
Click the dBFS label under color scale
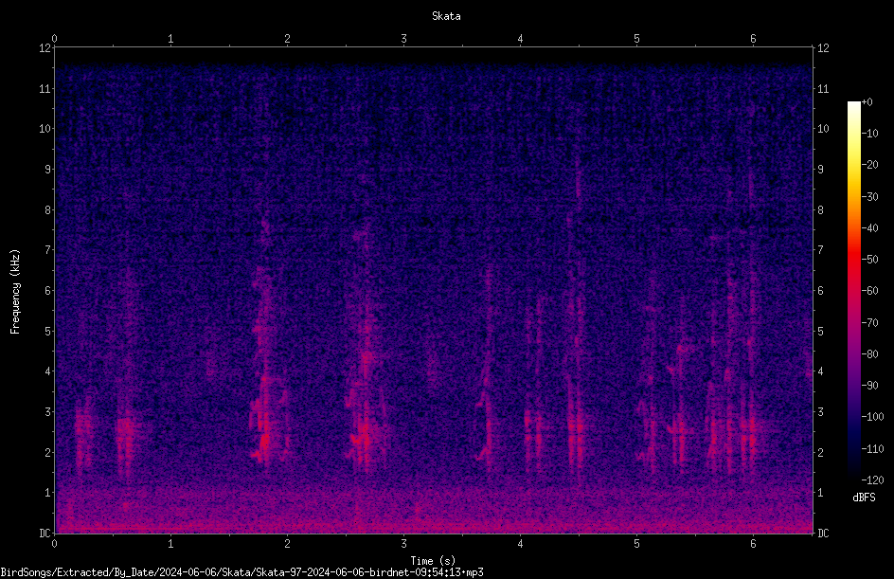point(864,498)
